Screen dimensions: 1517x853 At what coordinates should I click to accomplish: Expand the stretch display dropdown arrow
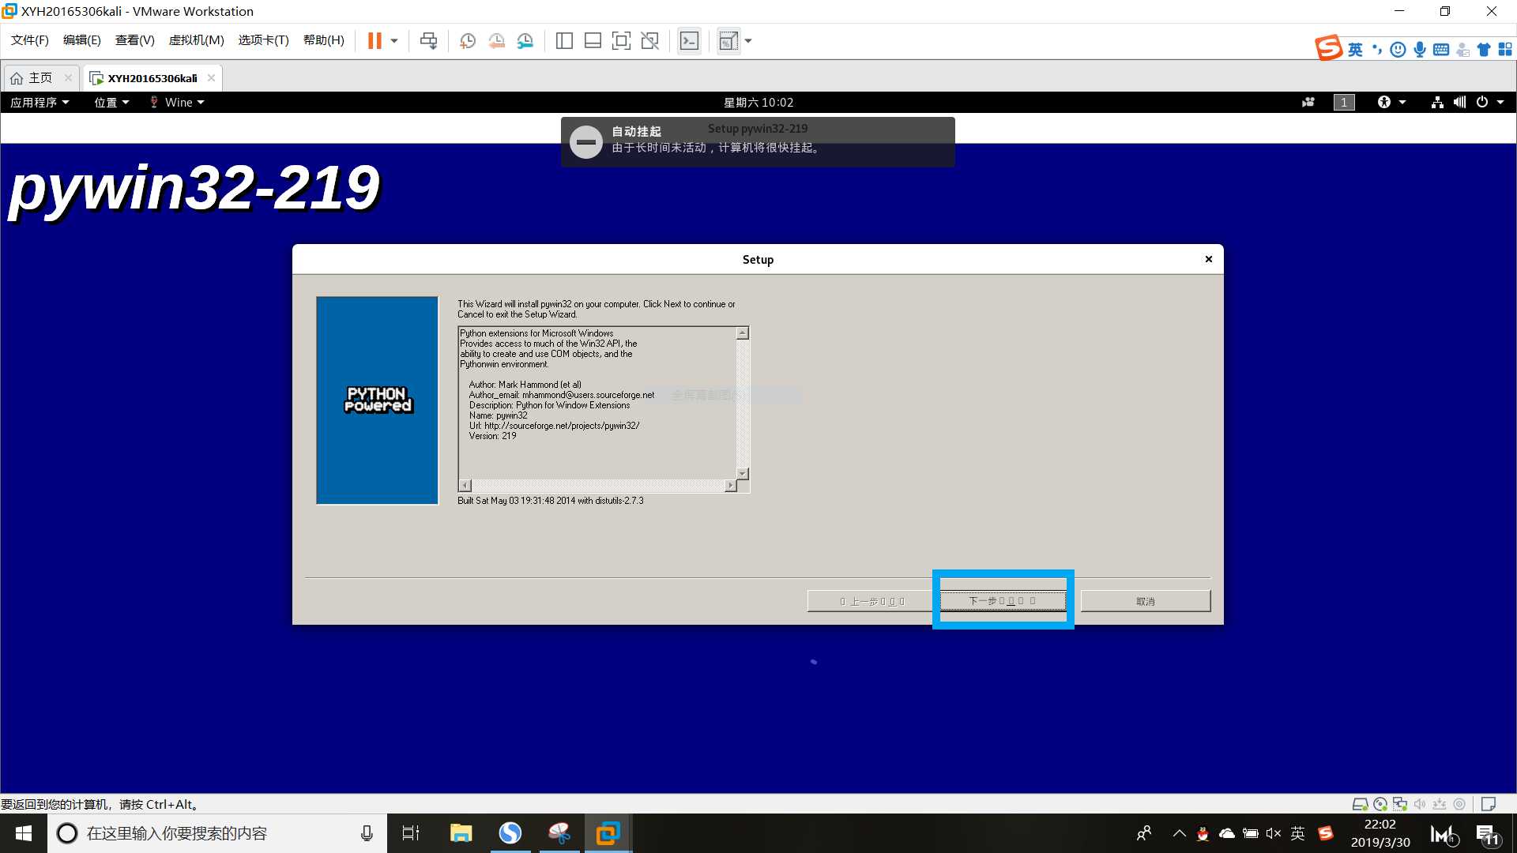[x=748, y=41]
